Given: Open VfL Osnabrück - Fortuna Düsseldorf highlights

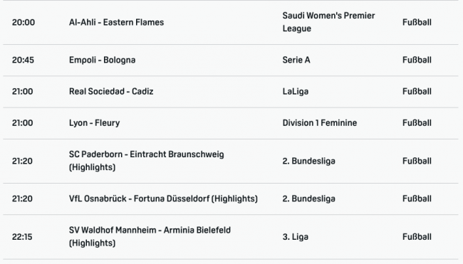Looking at the screenshot, I should coord(163,199).
